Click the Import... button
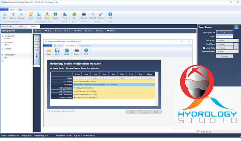 pyautogui.click(x=144, y=112)
